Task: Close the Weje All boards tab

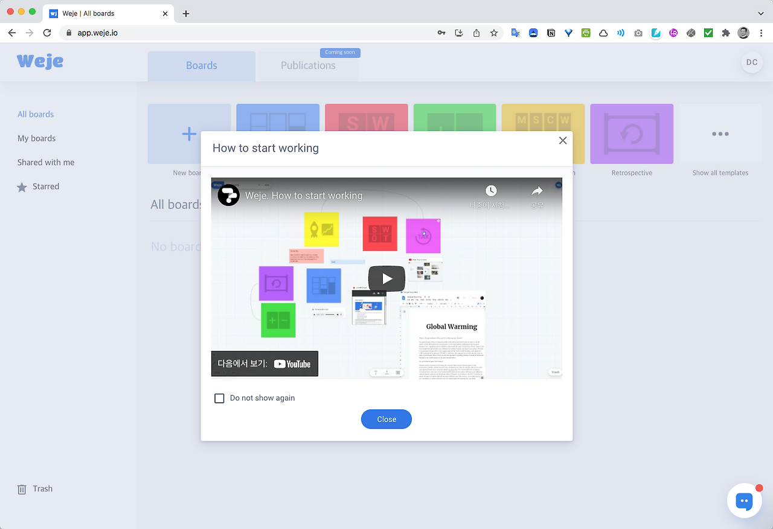Action: (x=165, y=13)
